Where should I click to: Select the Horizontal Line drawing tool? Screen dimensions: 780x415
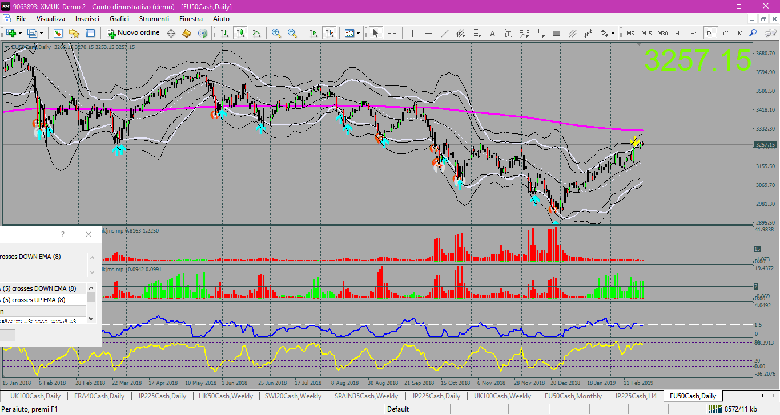[429, 33]
